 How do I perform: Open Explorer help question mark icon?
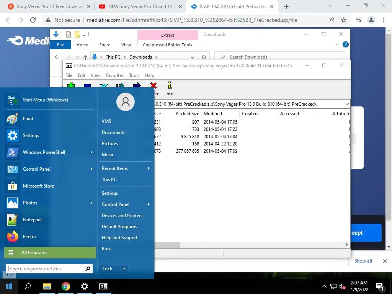(346, 44)
